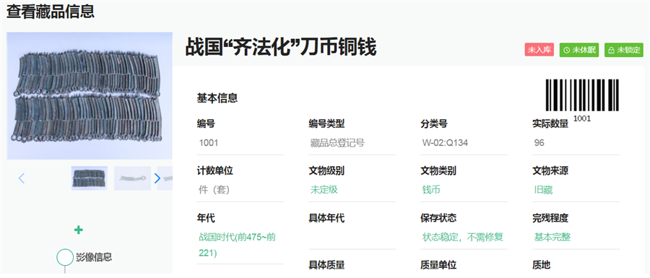Click the 未入库 status tag
Viewport: 650px width, 278px height.
click(539, 50)
